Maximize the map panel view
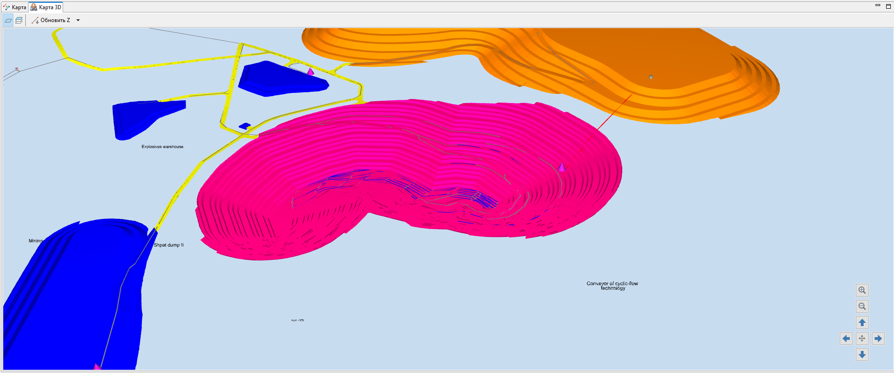894x373 pixels. (x=888, y=6)
